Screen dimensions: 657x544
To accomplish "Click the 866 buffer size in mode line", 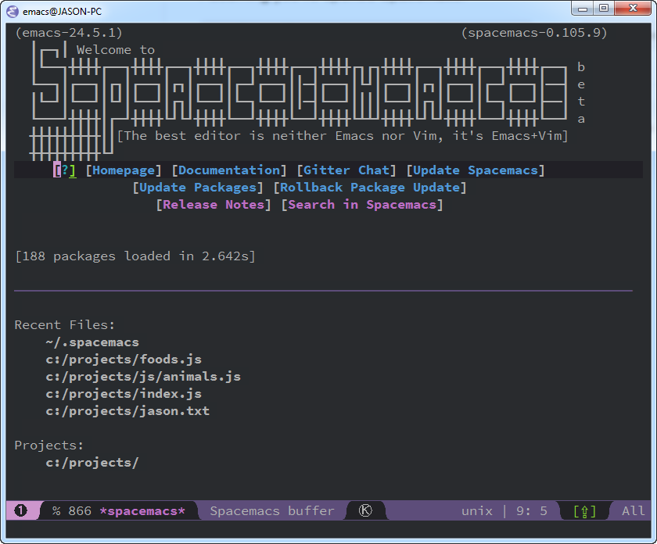I will coord(80,511).
